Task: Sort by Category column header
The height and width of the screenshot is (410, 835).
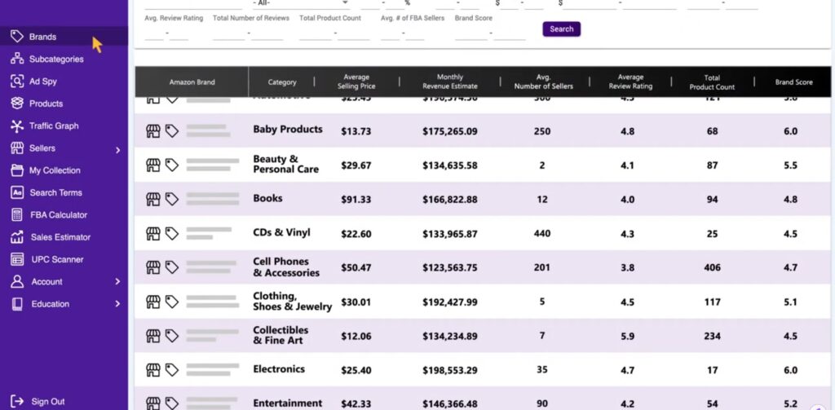Action: (282, 82)
